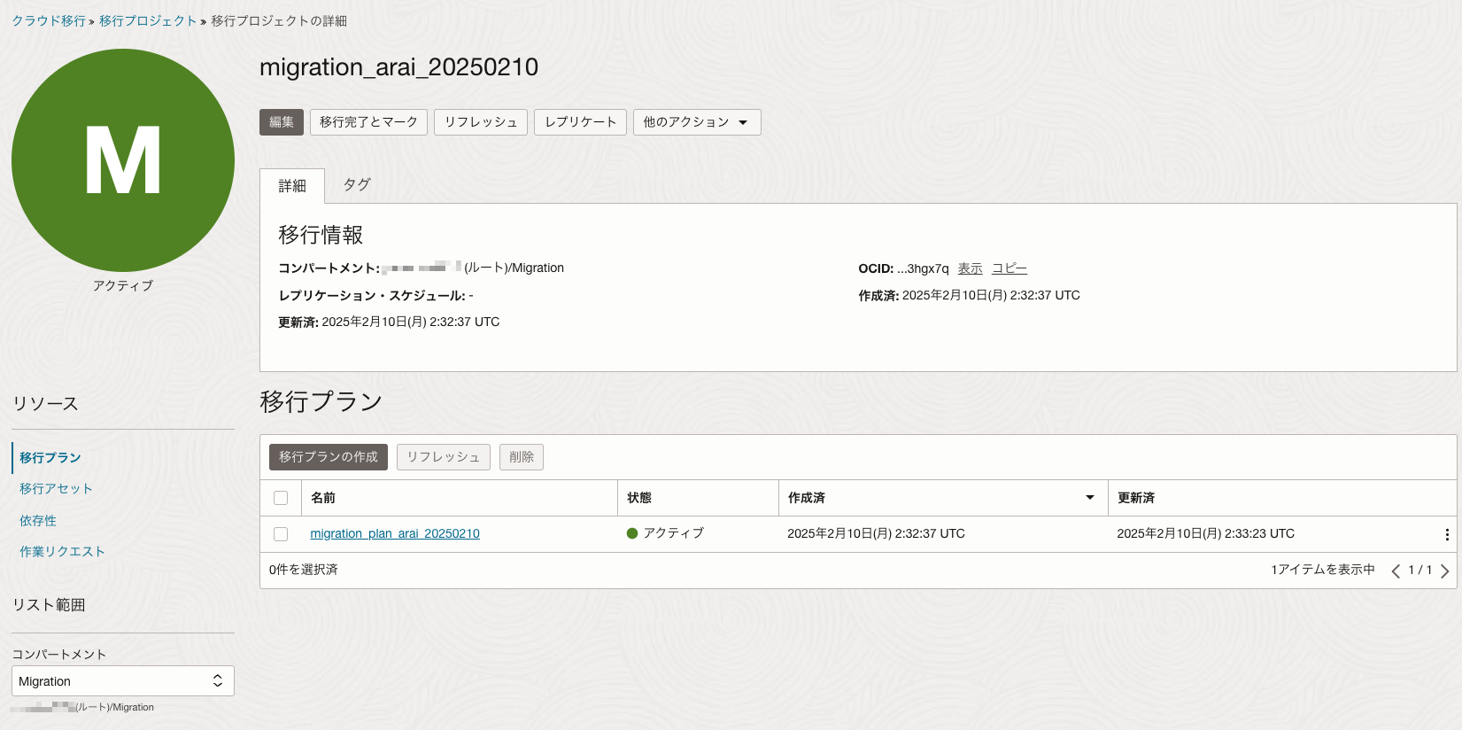1462x730 pixels.
Task: Go to the 移行プロジェクト breadcrumb
Action: pos(148,20)
